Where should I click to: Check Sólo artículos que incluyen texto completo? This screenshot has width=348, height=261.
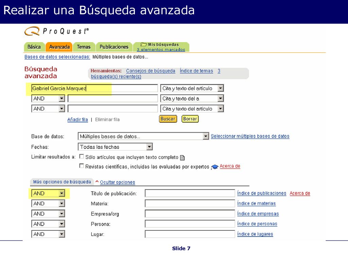point(82,156)
